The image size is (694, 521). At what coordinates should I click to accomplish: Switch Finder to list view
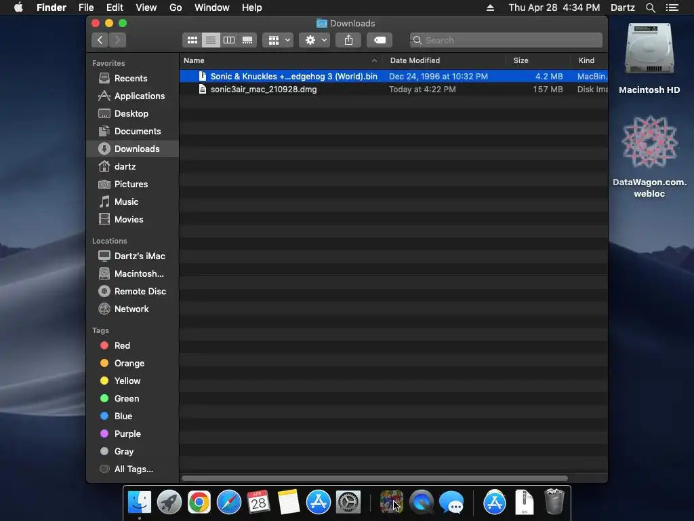[x=211, y=40]
